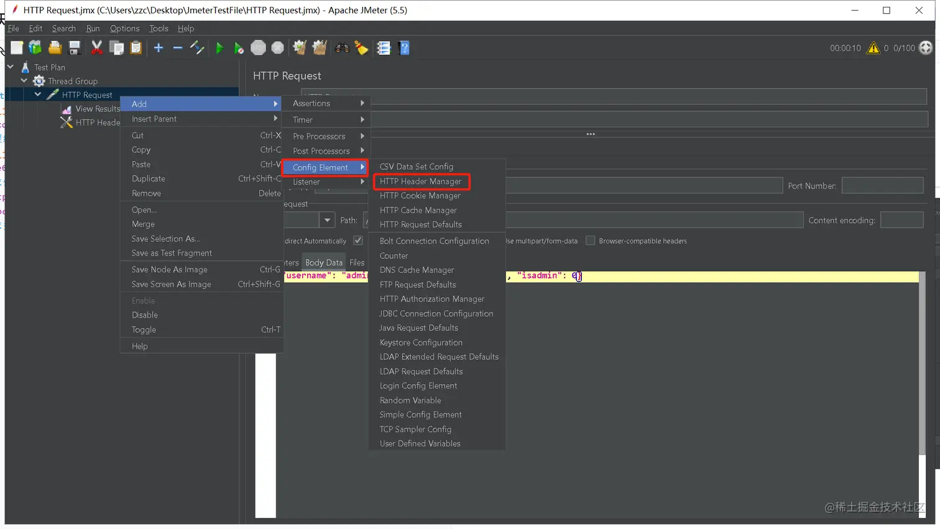Image resolution: width=940 pixels, height=529 pixels.
Task: Expand all nodes with plus icon
Action: (159, 48)
